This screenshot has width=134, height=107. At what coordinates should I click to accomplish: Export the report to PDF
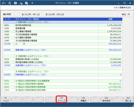pos(21,3)
